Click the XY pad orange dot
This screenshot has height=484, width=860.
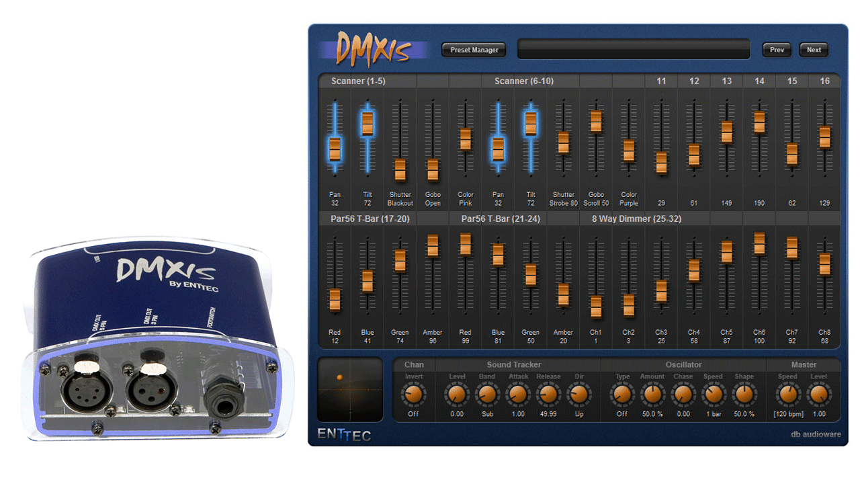tap(339, 378)
